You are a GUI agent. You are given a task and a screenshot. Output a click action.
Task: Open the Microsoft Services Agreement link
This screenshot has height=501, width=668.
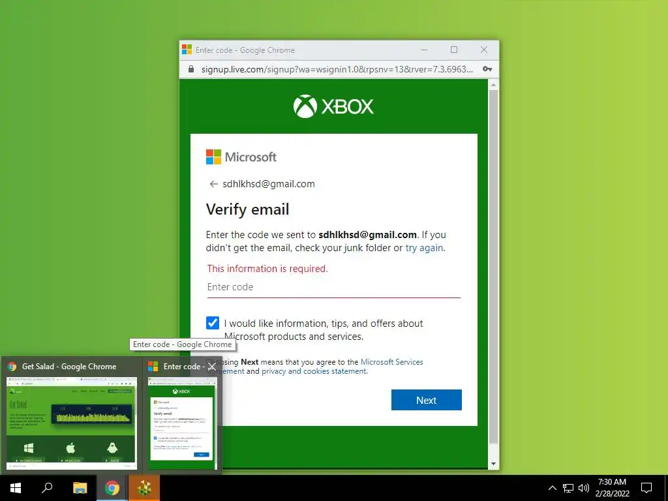coord(391,362)
